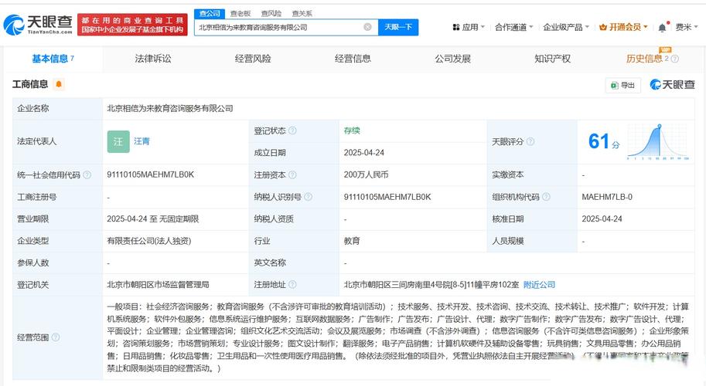Click the registered address 北京市朝阳区三间房南里4号院
The width and height of the screenshot is (706, 386).
431,284
